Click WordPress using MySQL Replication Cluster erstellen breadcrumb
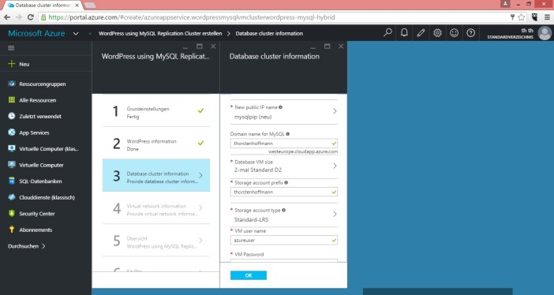Image resolution: width=554 pixels, height=295 pixels. coord(160,33)
